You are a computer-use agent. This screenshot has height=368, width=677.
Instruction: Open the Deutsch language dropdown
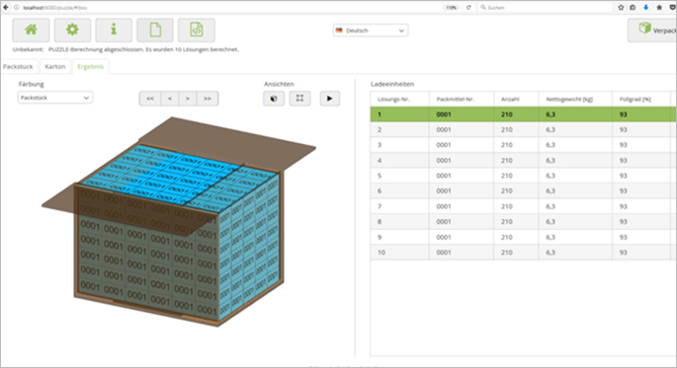[371, 31]
